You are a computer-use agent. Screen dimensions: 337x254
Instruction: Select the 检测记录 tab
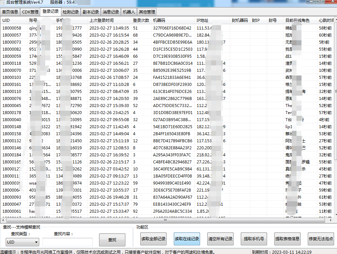tap(71, 12)
